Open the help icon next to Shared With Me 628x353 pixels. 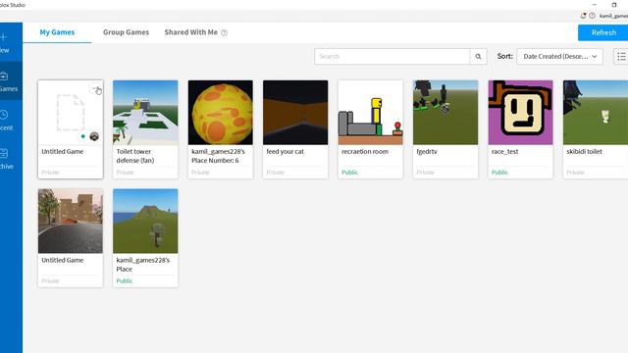(x=225, y=32)
